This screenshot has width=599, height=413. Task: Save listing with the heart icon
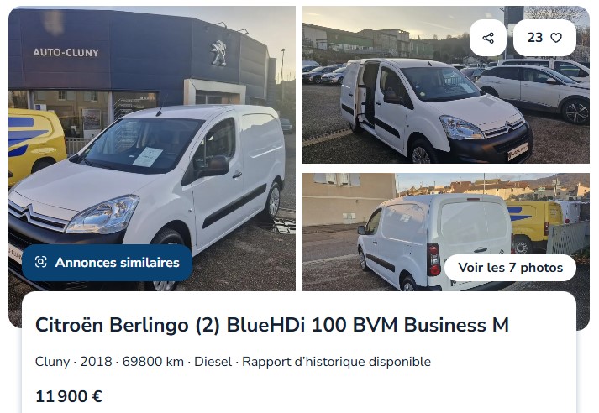tap(556, 38)
